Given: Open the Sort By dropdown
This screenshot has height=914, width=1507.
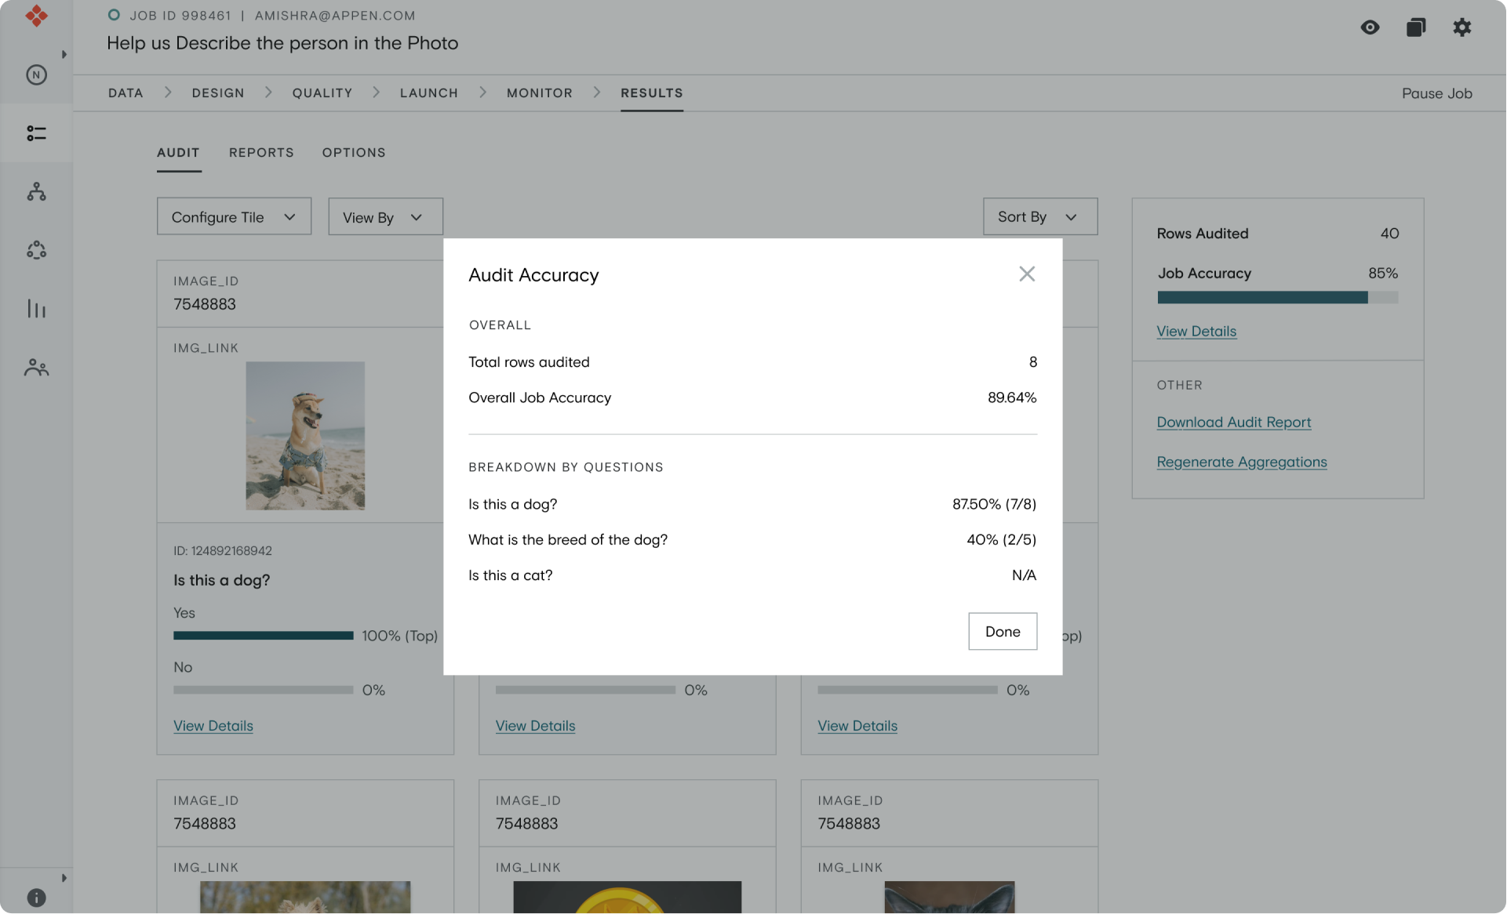Looking at the screenshot, I should coord(1040,216).
